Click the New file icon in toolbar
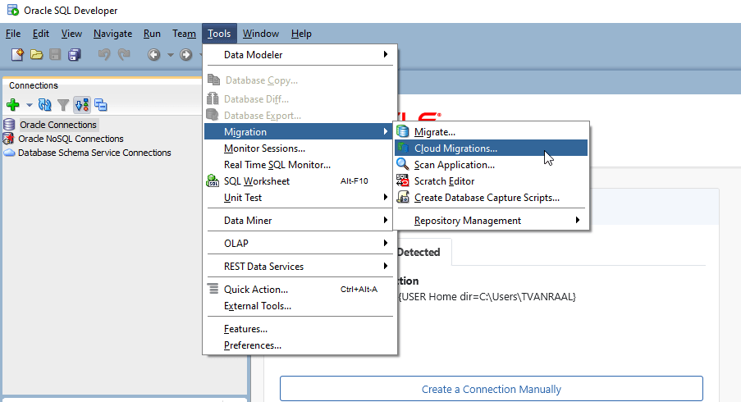The image size is (741, 402). [x=17, y=55]
